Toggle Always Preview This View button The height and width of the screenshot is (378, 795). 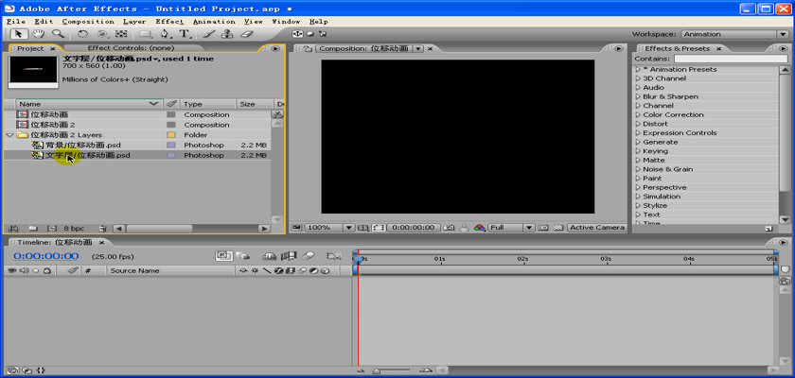[x=297, y=228]
